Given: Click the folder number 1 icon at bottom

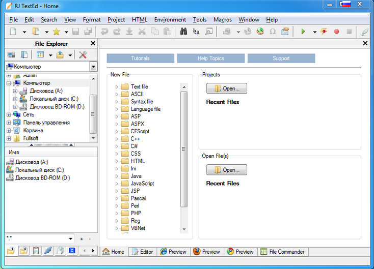Looking at the screenshot, I should pyautogui.click(x=11, y=251).
